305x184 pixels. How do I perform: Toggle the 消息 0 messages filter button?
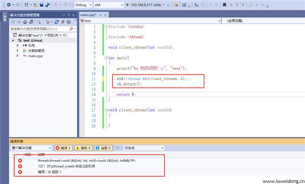pyautogui.click(x=104, y=148)
